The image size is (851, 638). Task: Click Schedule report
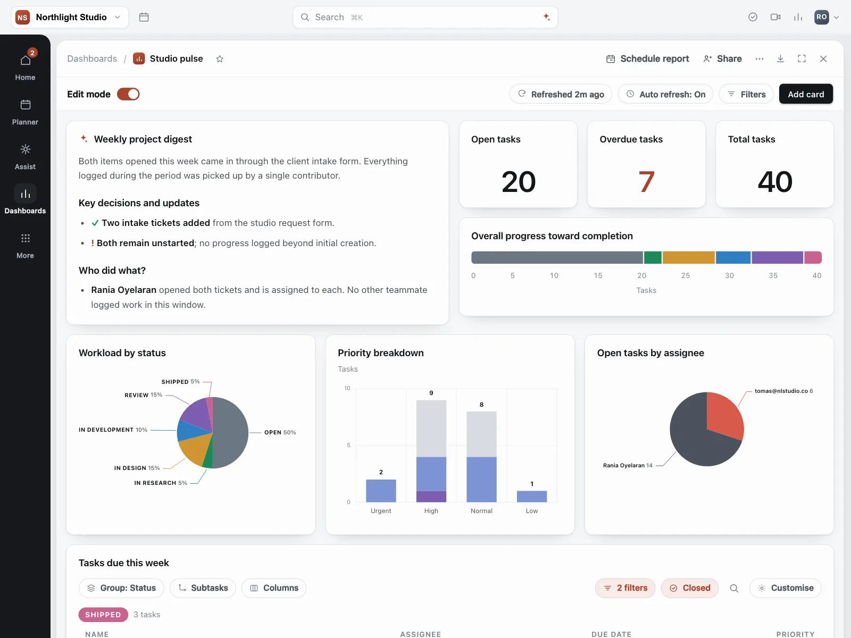pos(648,59)
